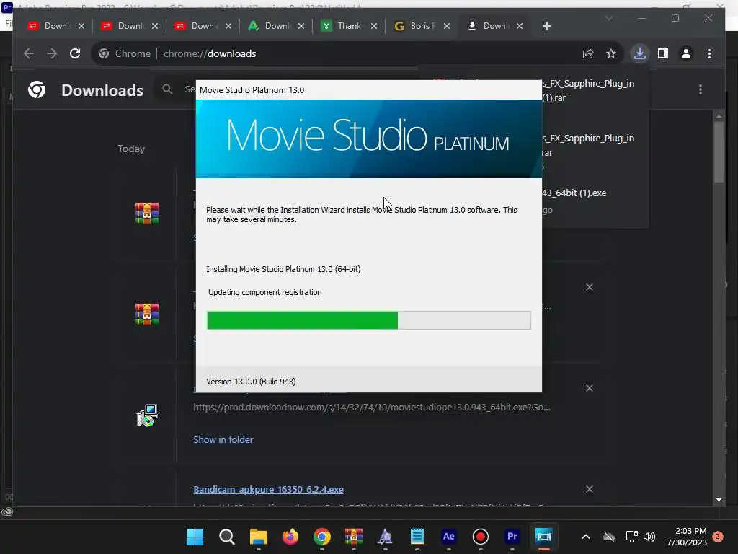Open the Chrome profile avatar
Viewport: 738px width, 554px height.
click(686, 53)
